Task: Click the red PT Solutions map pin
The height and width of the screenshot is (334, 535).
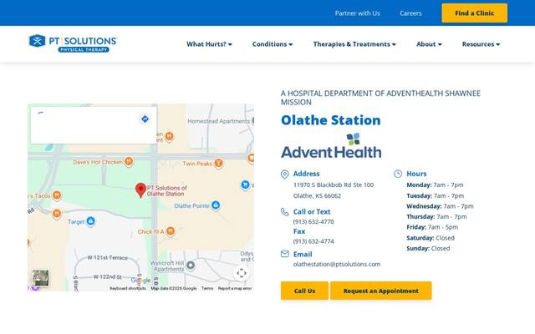Action: [x=140, y=190]
